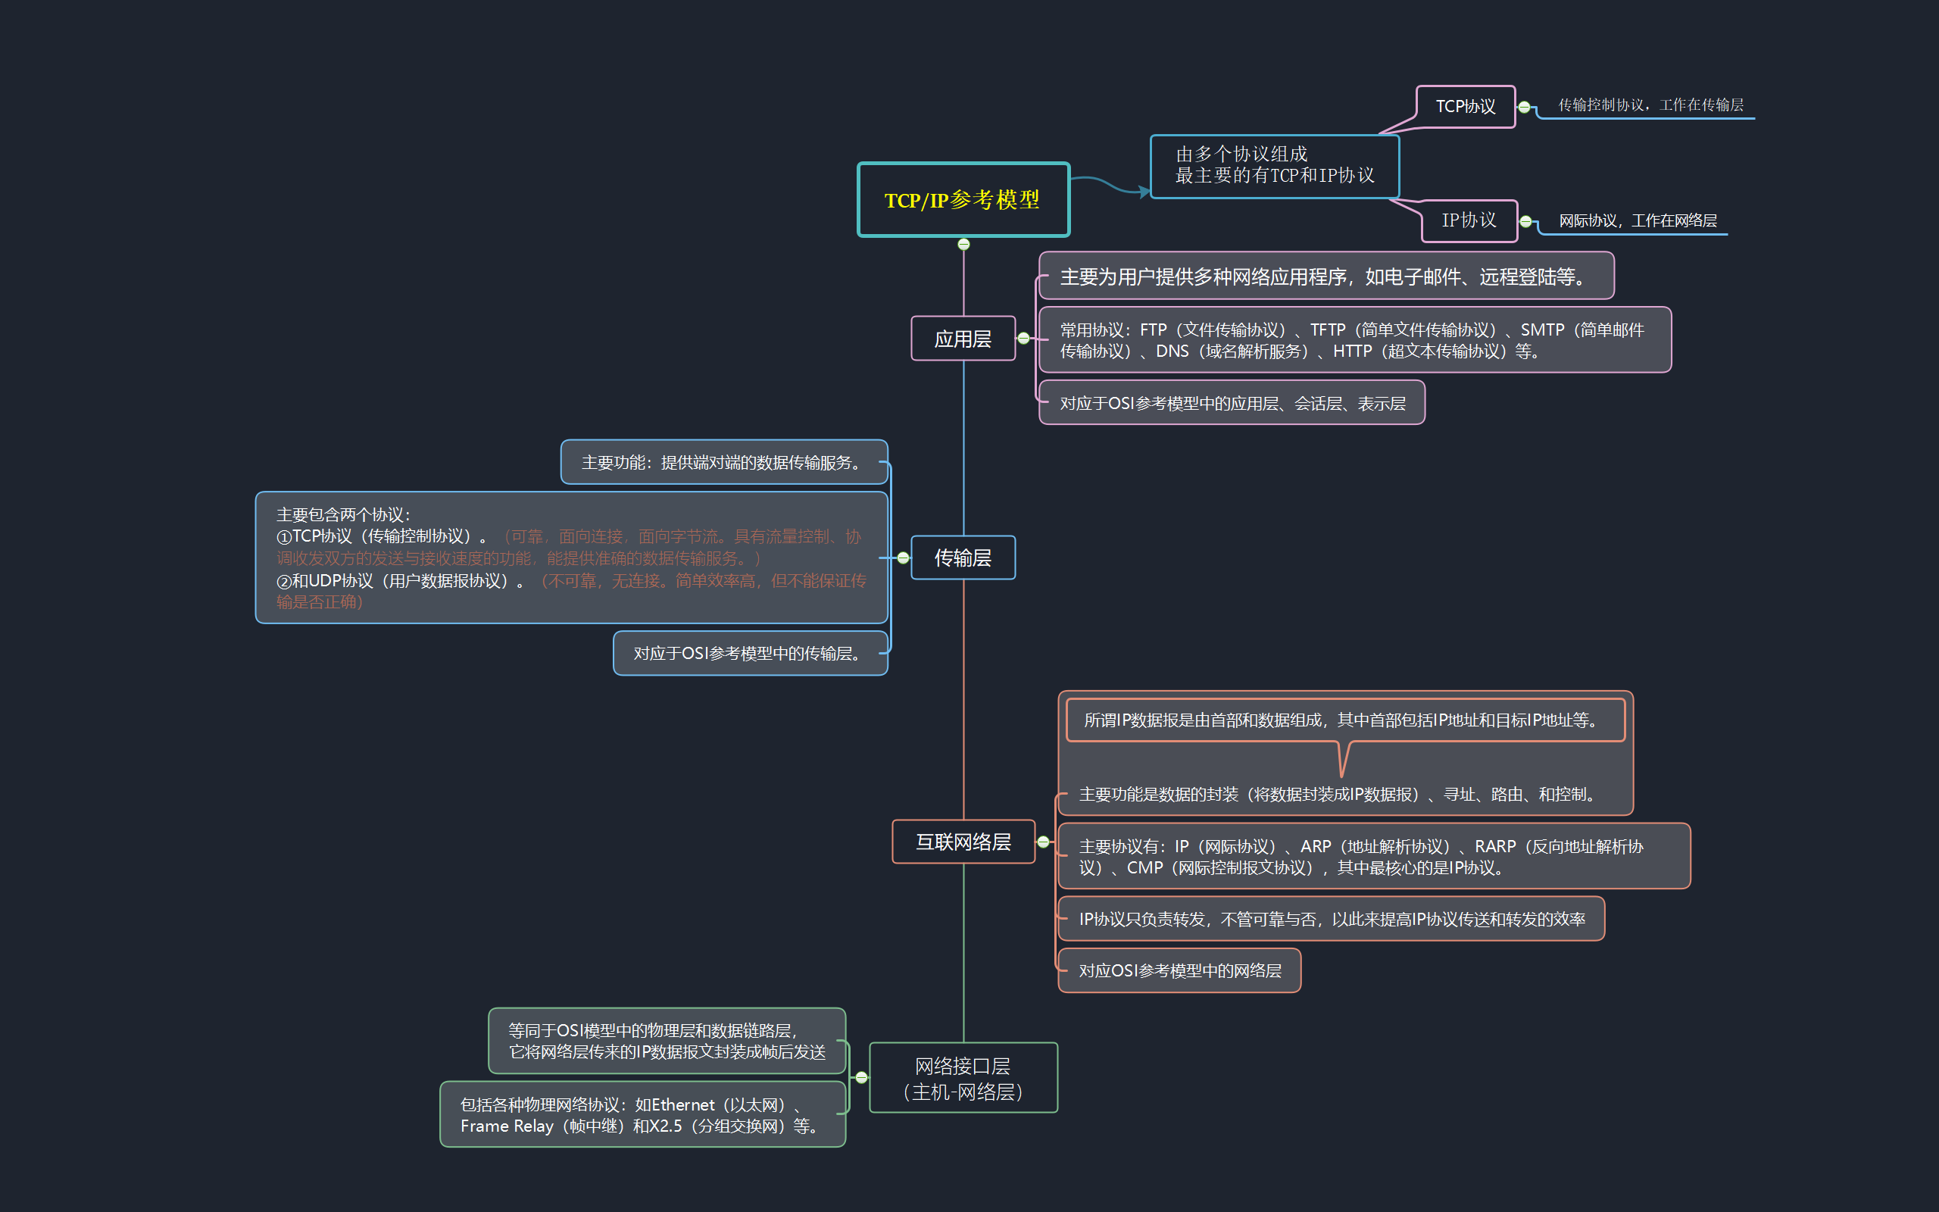The image size is (1939, 1212).
Task: Collapse the 互联网络层 subtopics toggle
Action: click(1042, 842)
